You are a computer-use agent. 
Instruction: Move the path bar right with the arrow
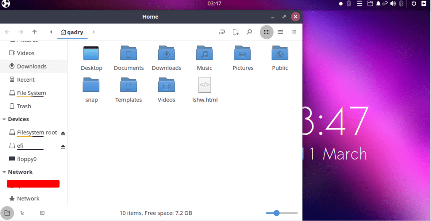[x=94, y=32]
